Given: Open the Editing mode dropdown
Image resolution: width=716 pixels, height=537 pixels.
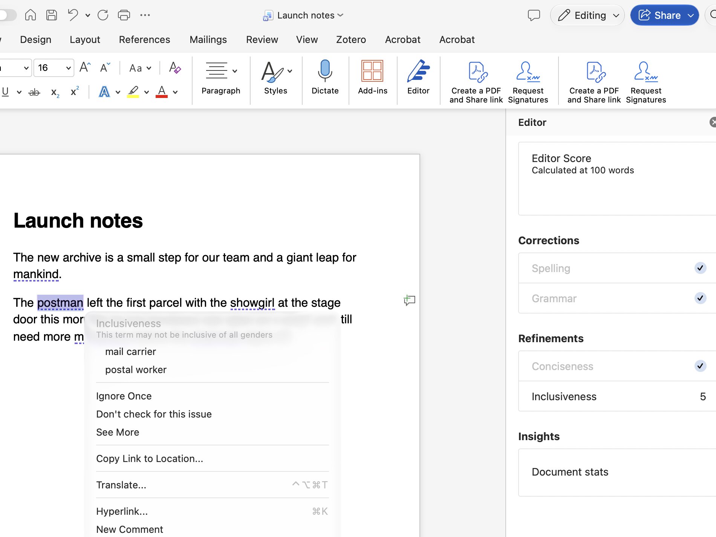Looking at the screenshot, I should [587, 15].
